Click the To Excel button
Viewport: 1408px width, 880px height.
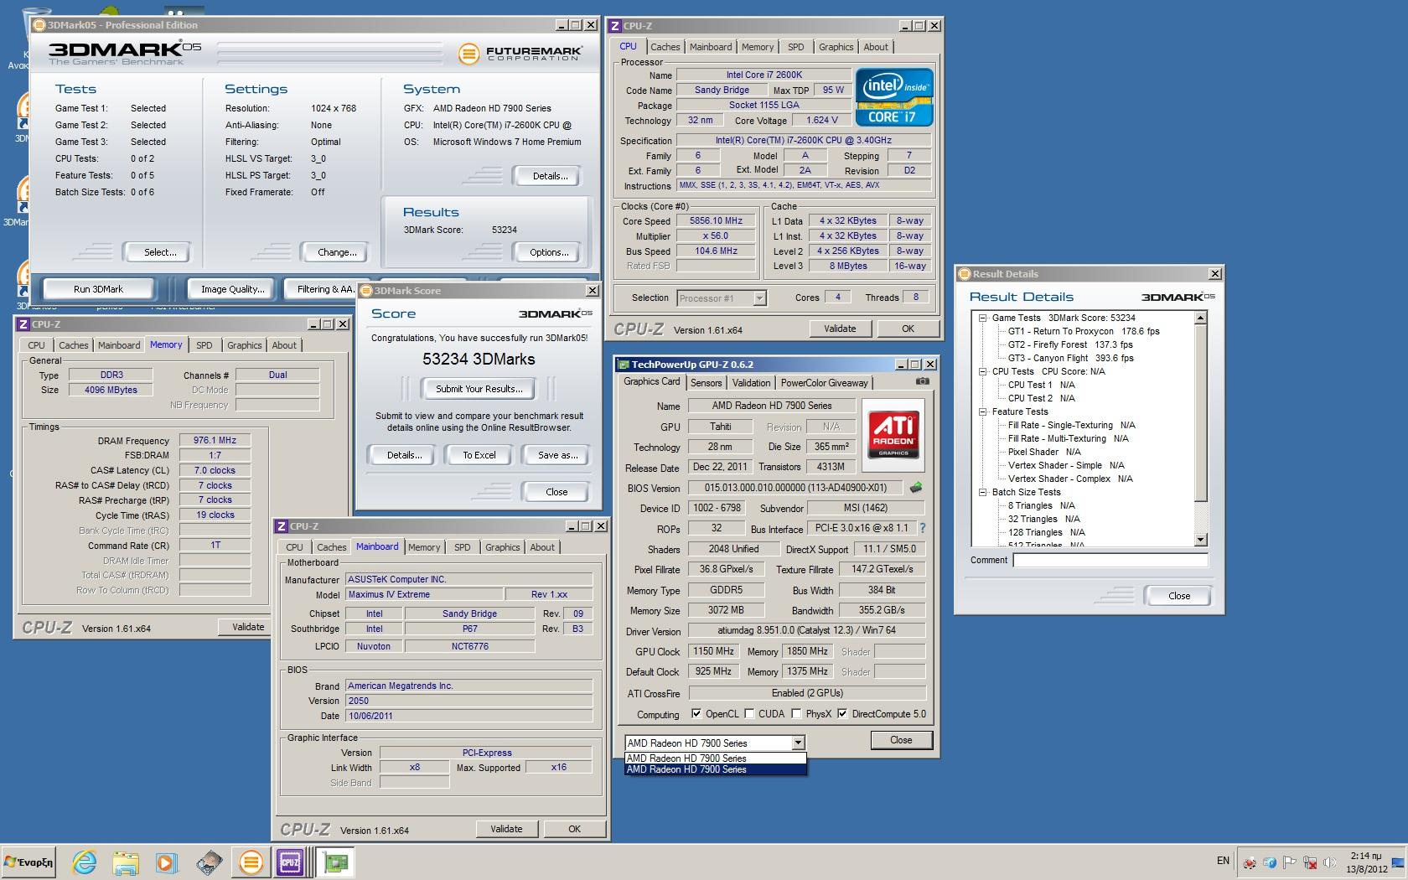[x=479, y=455]
